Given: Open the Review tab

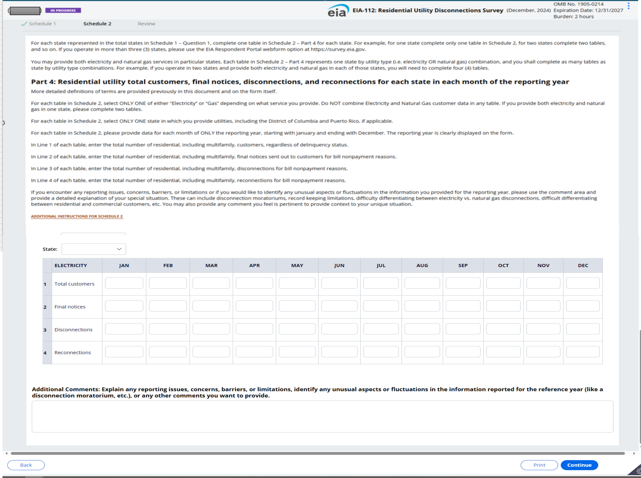Looking at the screenshot, I should click(x=146, y=24).
